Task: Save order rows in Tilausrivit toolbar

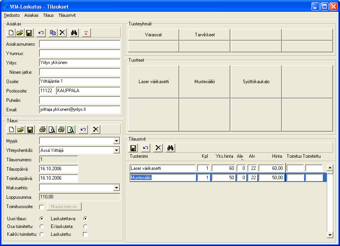Action: click(133, 148)
